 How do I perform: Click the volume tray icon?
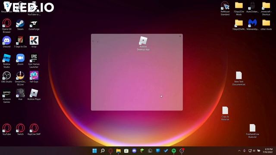254,151
